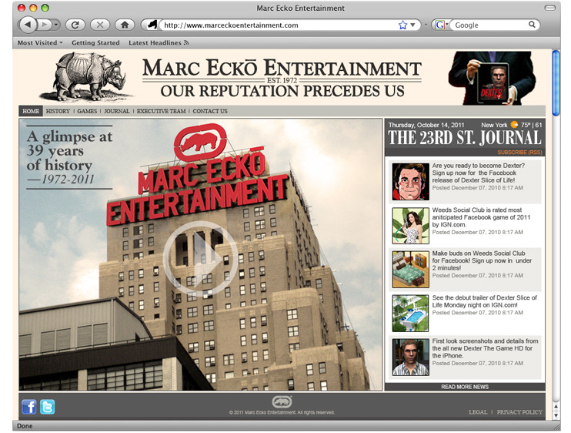Read 'Make buds on Weeds Social Club' post
The width and height of the screenshot is (571, 433).
click(x=482, y=260)
